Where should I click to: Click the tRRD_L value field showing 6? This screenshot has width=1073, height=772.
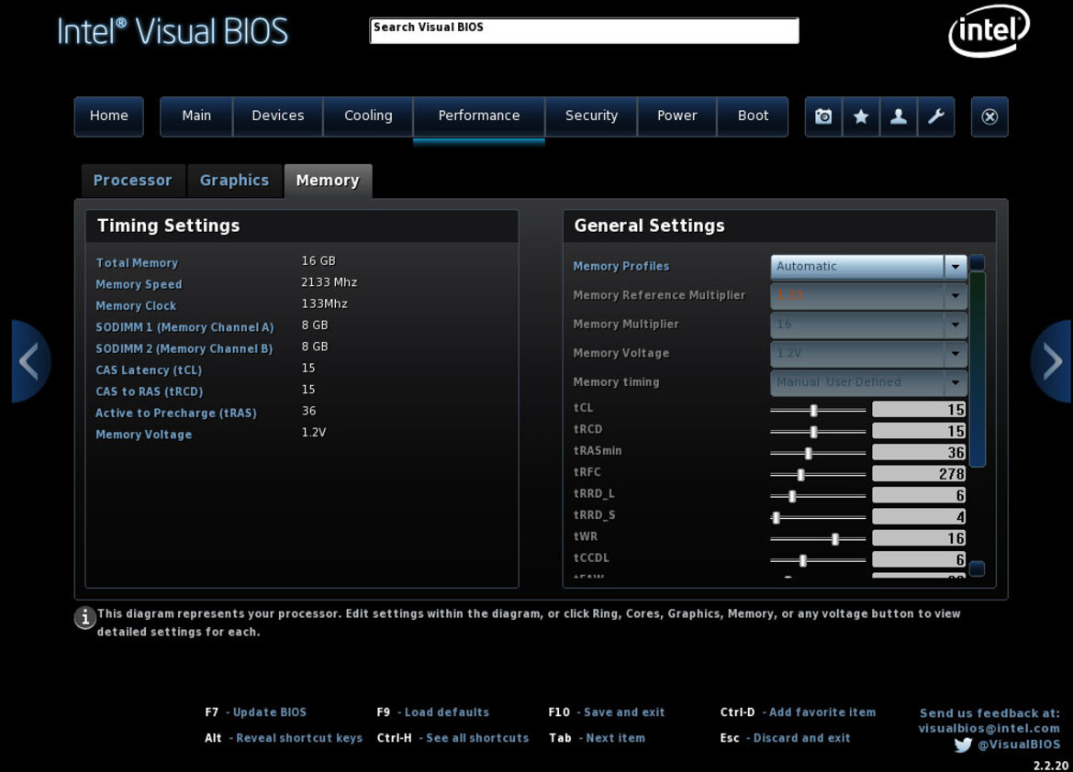919,495
